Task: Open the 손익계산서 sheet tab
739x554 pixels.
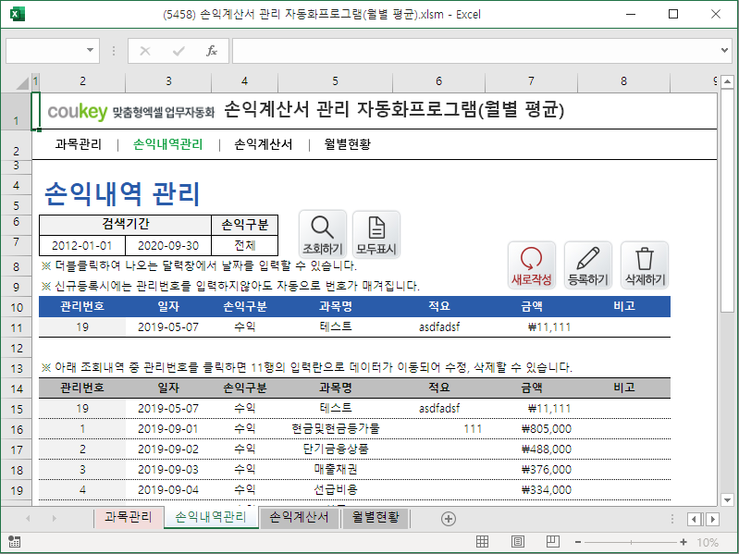Action: 299,517
